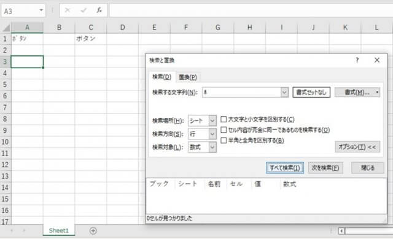Viewport: 393px width, 239px height.
Task: Open the Name Box dropdown arrow
Action: tap(41, 10)
